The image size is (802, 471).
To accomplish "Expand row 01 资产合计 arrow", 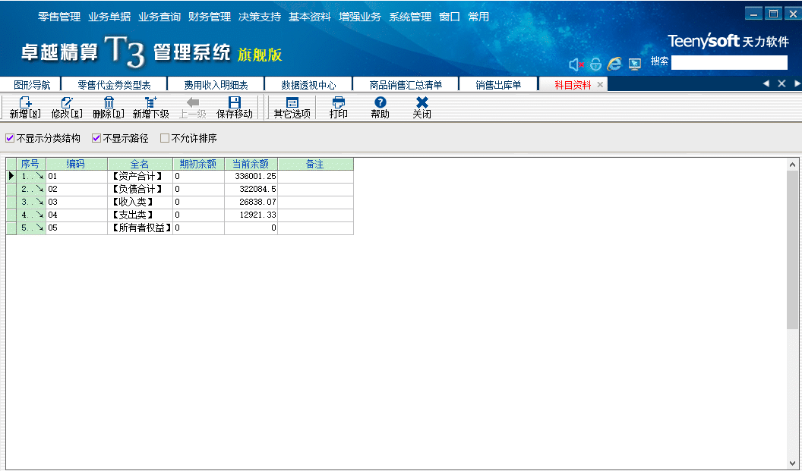I will [39, 176].
